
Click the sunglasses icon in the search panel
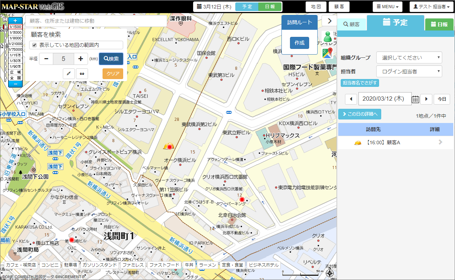(82, 74)
